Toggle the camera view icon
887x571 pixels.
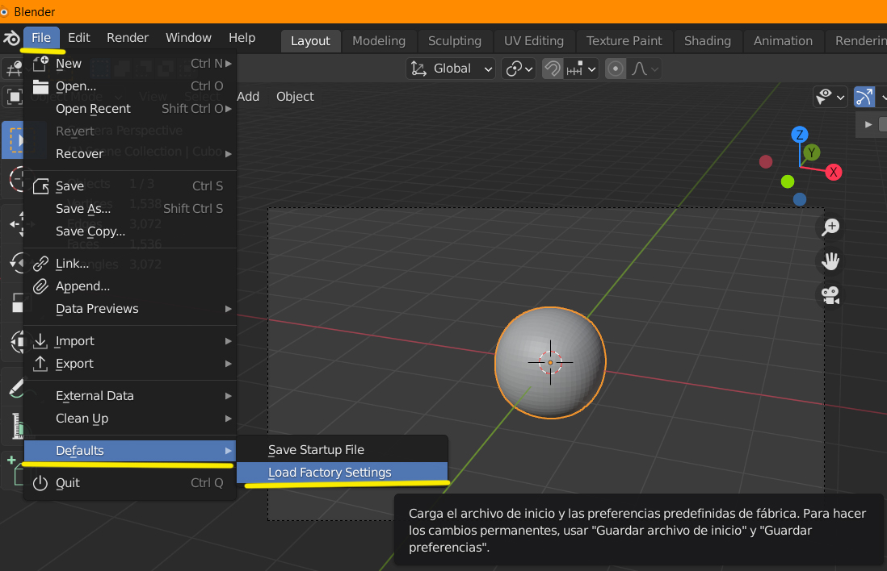click(830, 295)
